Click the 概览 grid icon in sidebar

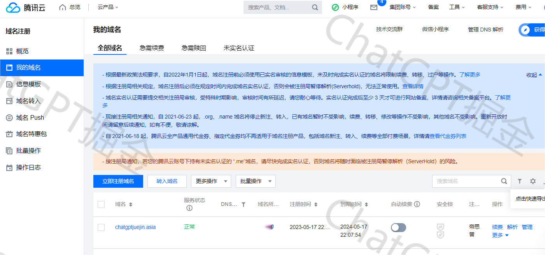click(x=9, y=51)
